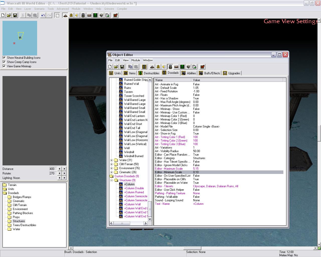Select the +Column Double doodad
Viewport: 321px width, 257px height.
tap(134, 188)
